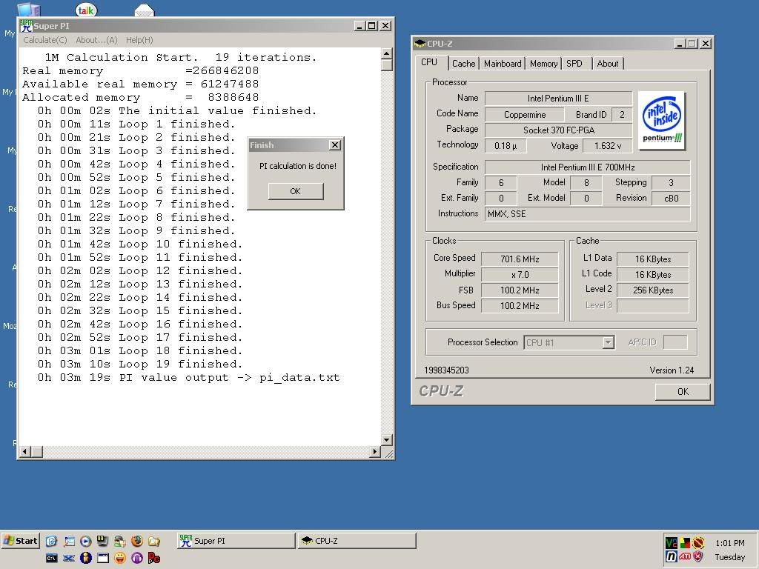The image size is (759, 569).
Task: Click the Google Talk desktop icon
Action: (x=86, y=10)
